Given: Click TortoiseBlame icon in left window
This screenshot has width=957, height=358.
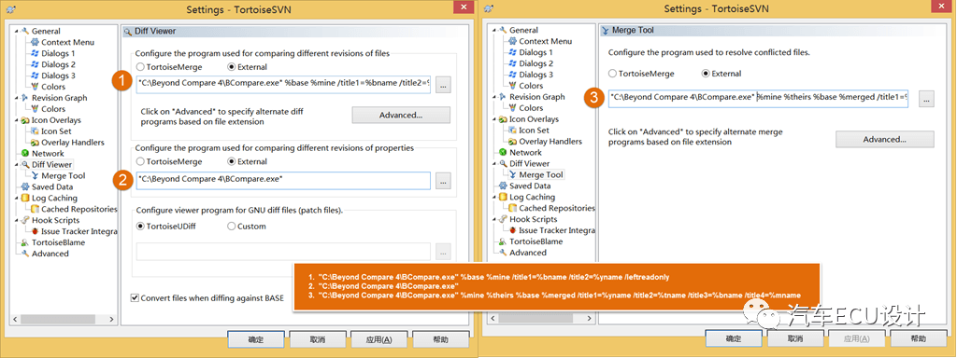Looking at the screenshot, I should tap(24, 242).
